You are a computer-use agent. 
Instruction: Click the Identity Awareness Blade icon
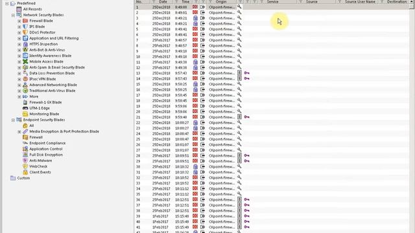[25, 56]
